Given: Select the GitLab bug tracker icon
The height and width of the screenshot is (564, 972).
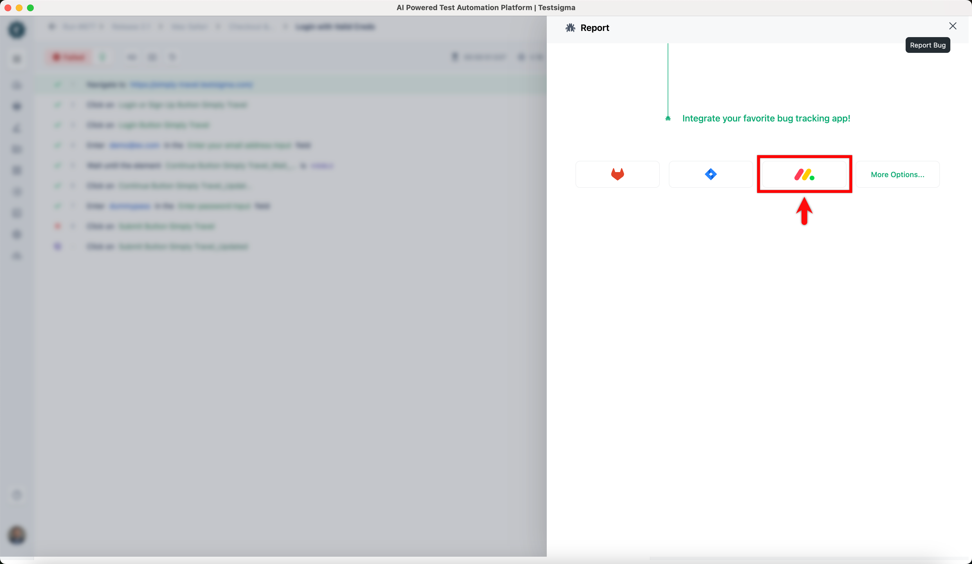Looking at the screenshot, I should (617, 174).
